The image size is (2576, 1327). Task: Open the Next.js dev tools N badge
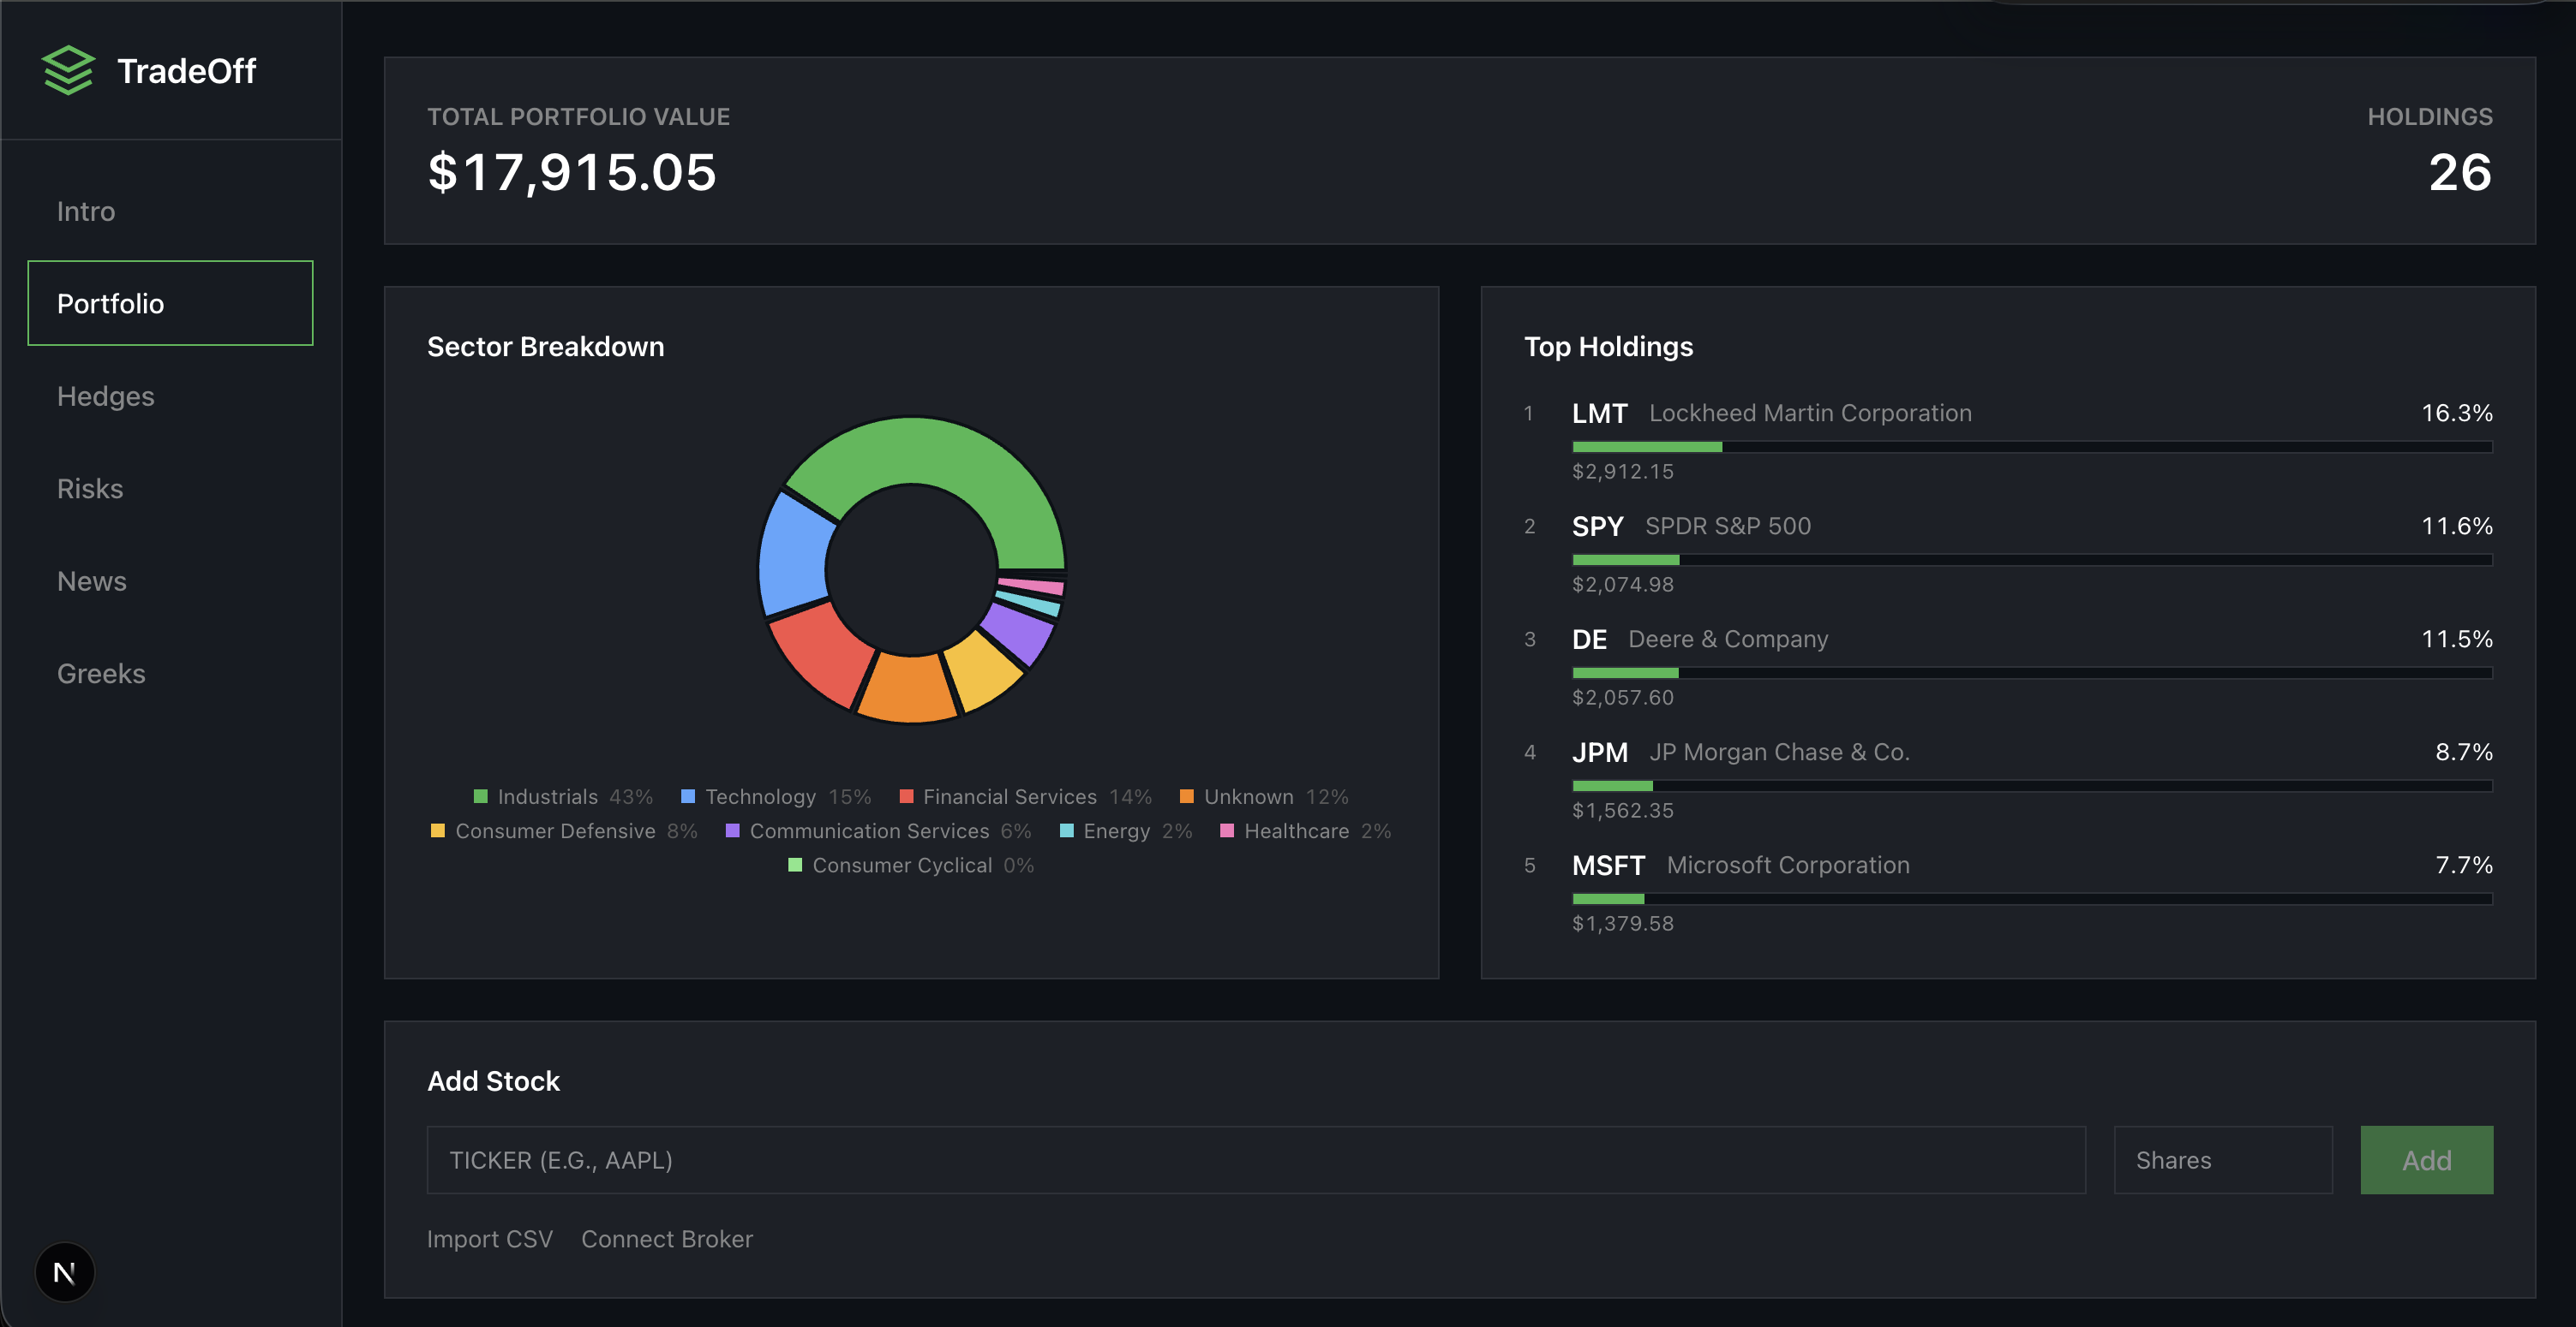(65, 1272)
